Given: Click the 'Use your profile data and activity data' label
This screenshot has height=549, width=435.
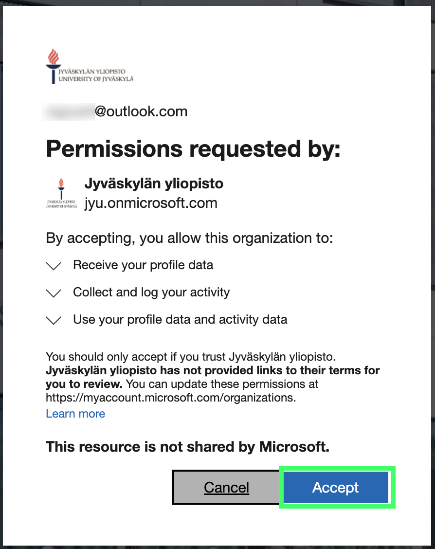Looking at the screenshot, I should [x=180, y=320].
